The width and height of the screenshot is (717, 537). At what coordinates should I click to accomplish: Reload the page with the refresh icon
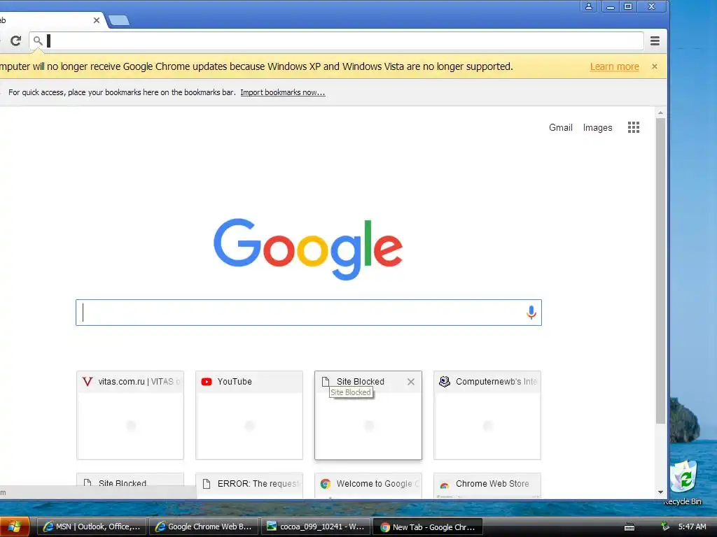tap(15, 41)
